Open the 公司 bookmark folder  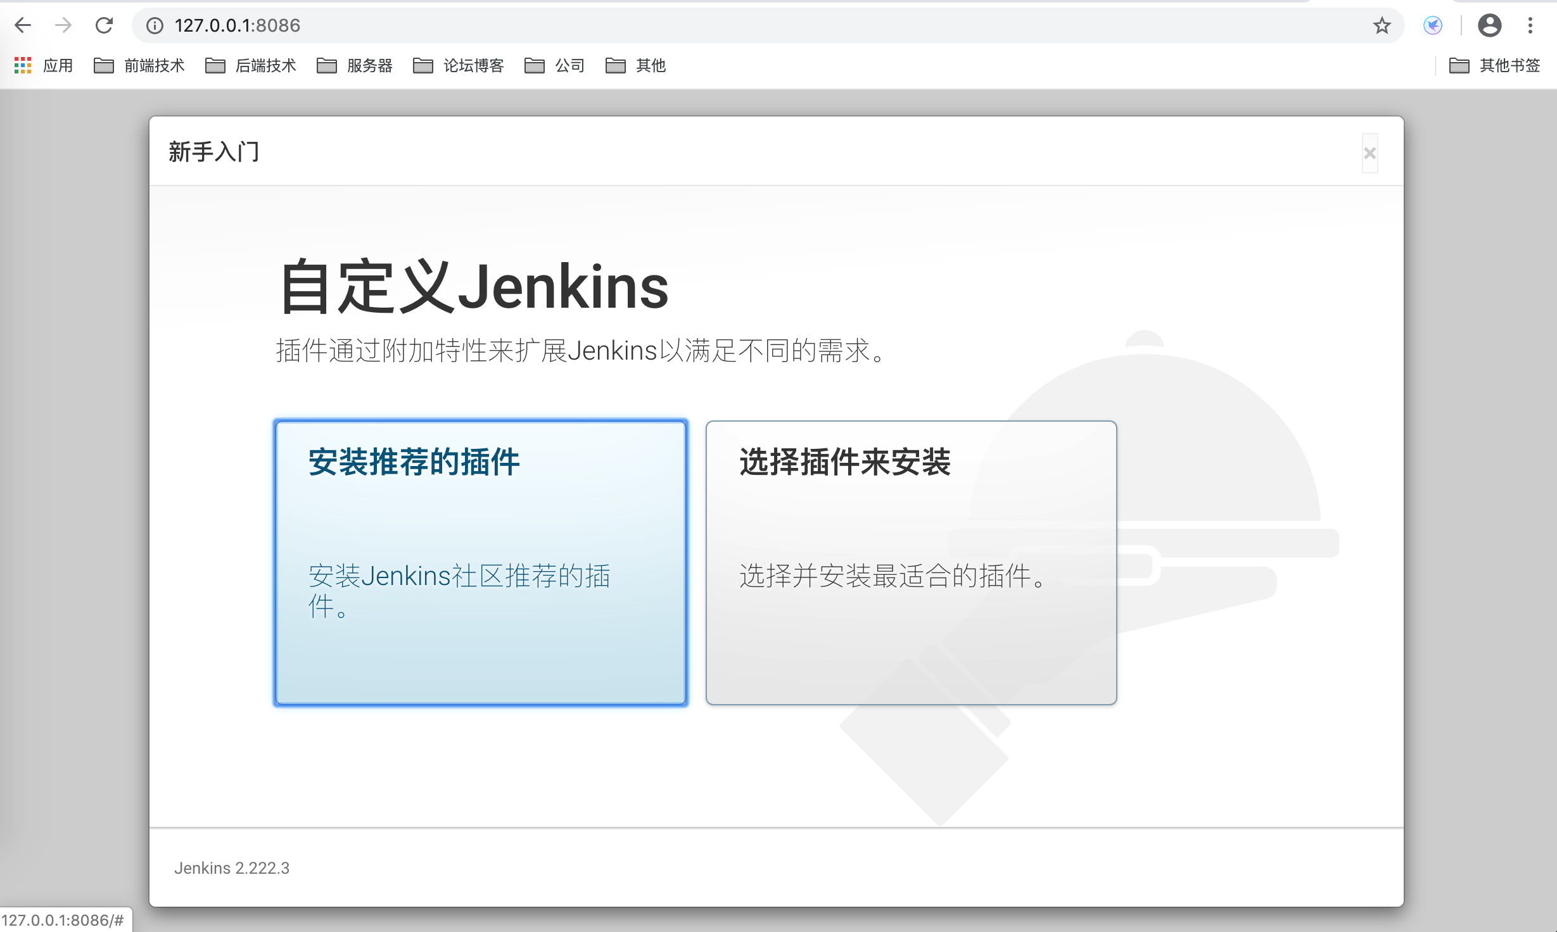[x=555, y=65]
